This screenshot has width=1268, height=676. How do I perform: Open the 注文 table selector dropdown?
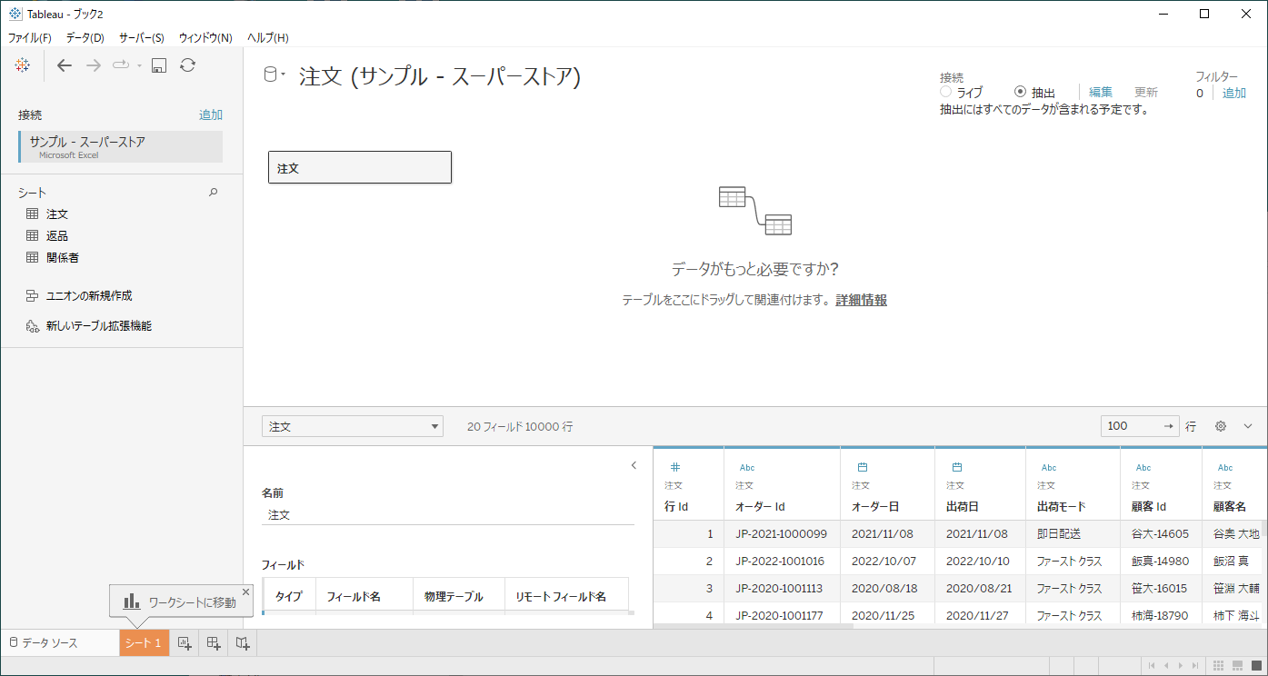click(x=353, y=426)
